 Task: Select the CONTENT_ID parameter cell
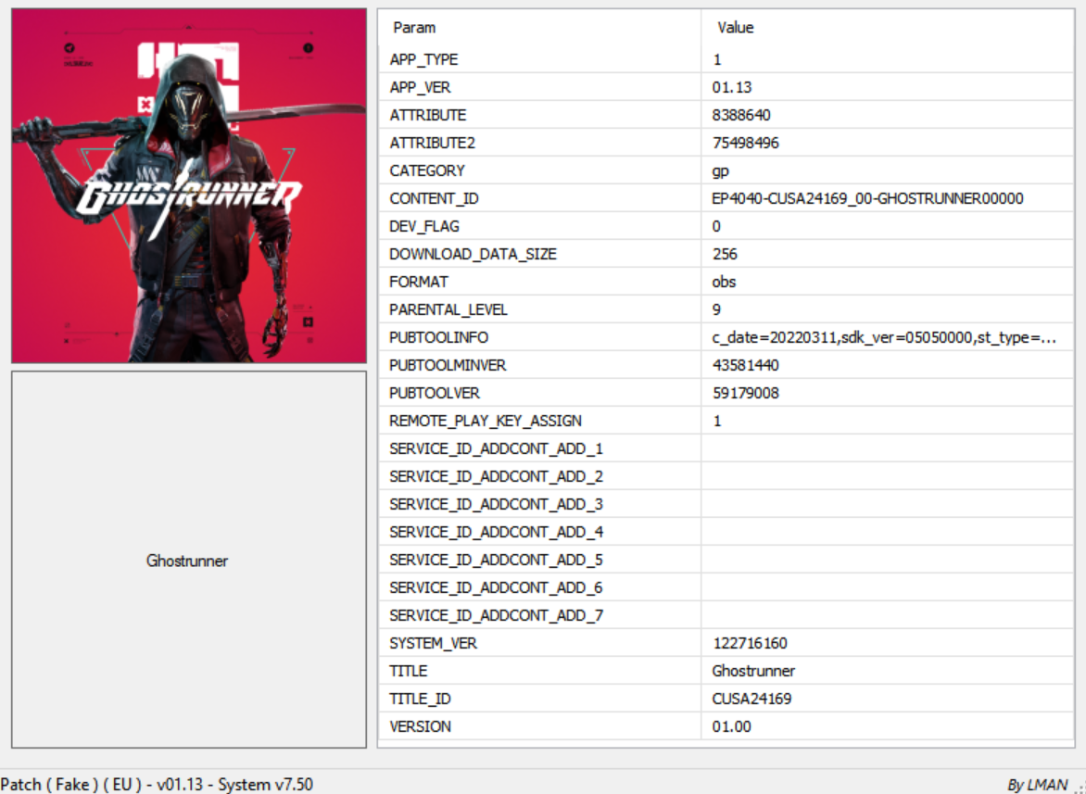[539, 198]
